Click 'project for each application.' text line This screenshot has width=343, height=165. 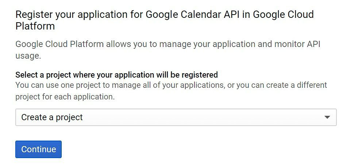65,97
